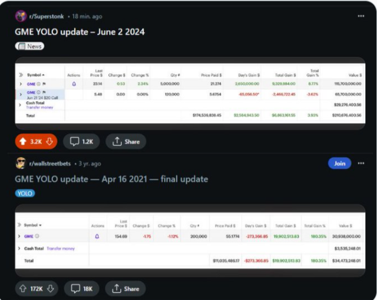Click the 120,000 quantity cell

click(172, 94)
